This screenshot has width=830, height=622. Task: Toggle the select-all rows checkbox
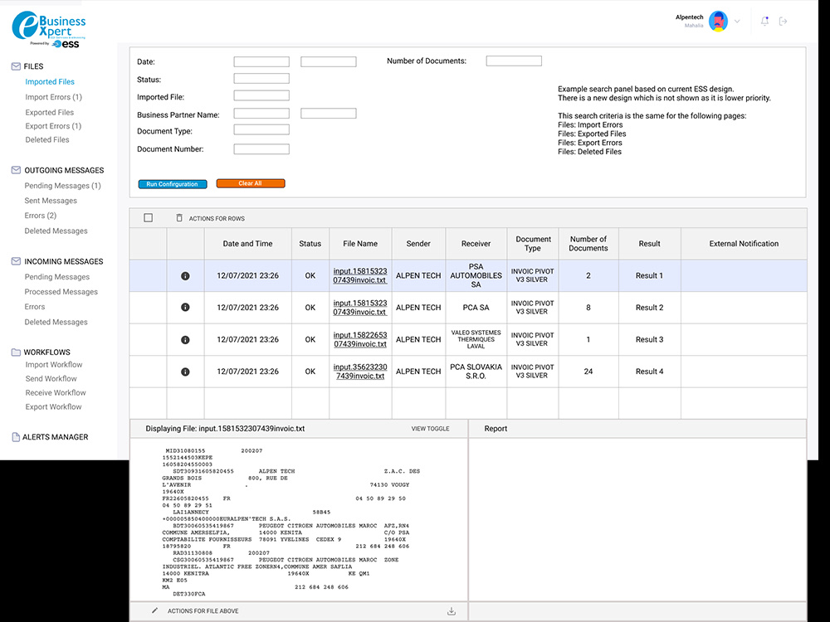point(149,218)
